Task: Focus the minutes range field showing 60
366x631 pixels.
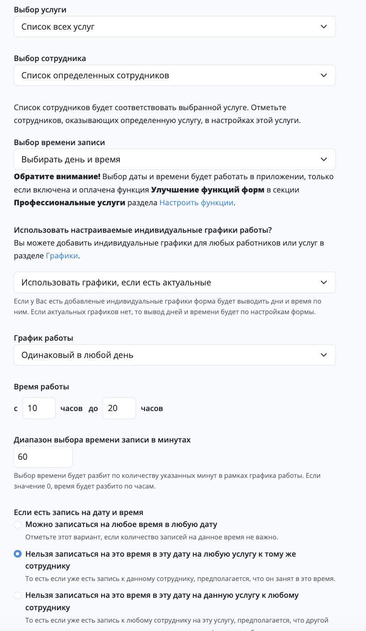Action: (43, 457)
